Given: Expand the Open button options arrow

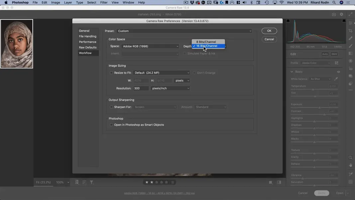Looking at the screenshot, I should pyautogui.click(x=348, y=193).
